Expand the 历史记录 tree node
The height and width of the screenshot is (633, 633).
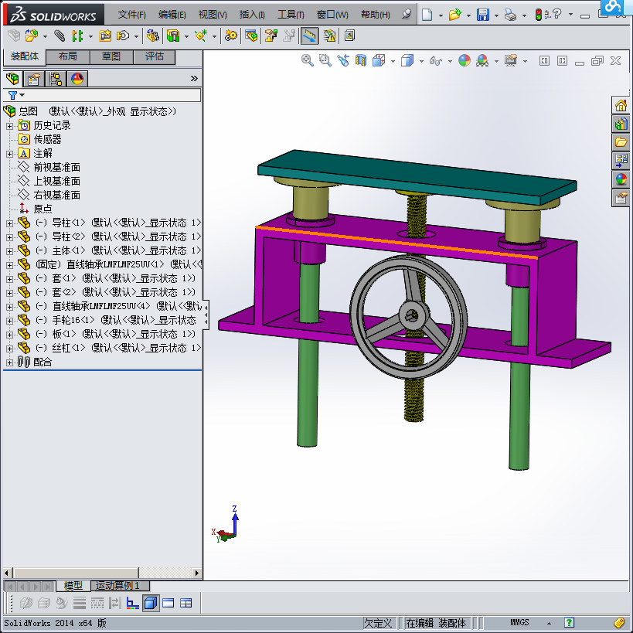(9, 126)
